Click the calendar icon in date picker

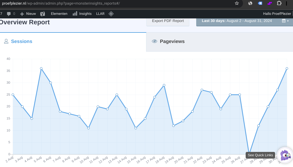284,21
